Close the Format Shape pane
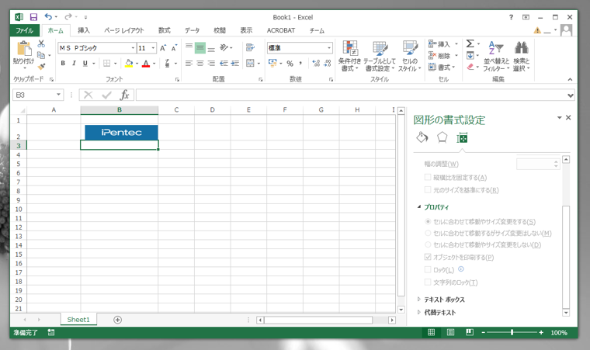 (568, 117)
